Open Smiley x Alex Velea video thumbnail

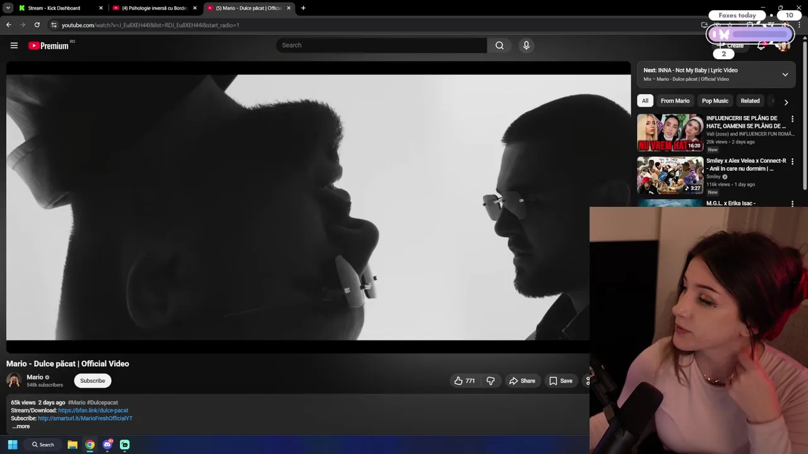coord(670,175)
